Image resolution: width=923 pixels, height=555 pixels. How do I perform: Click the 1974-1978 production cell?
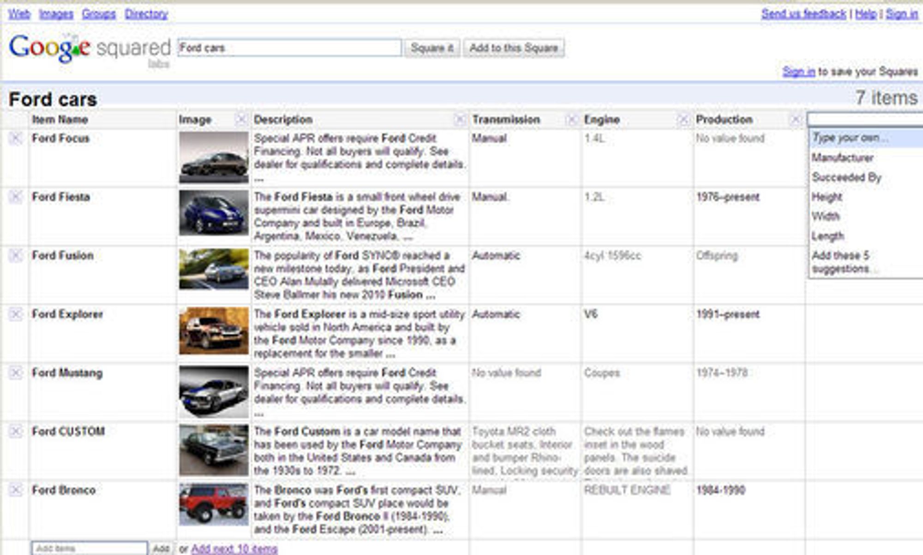(722, 373)
